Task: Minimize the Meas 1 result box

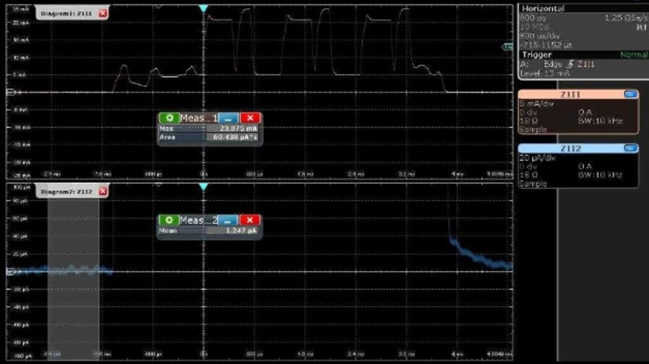Action: (x=228, y=118)
